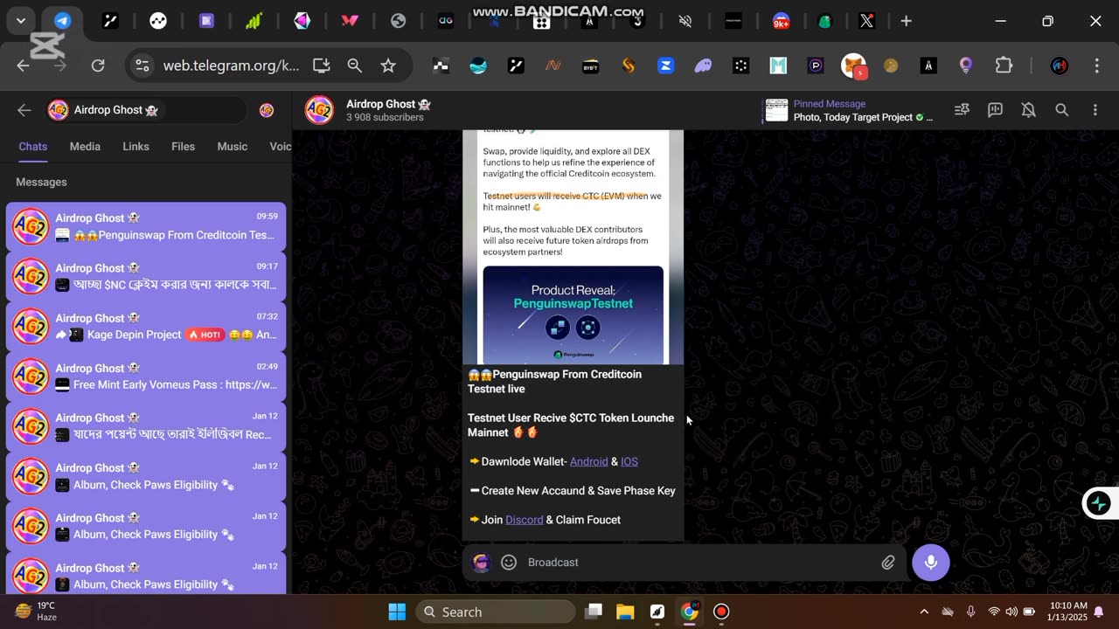Image resolution: width=1119 pixels, height=629 pixels.
Task: Open the Bybit wallet extension
Action: point(590,66)
